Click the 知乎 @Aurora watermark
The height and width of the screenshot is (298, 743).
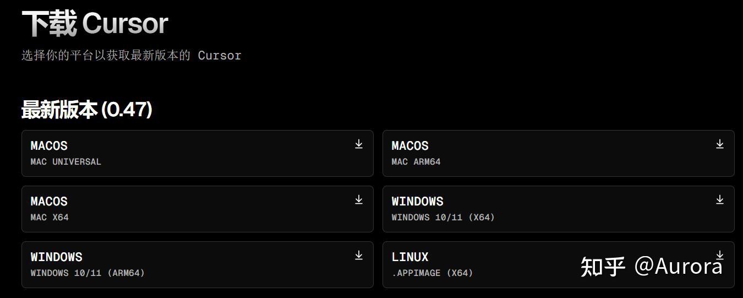click(x=651, y=267)
